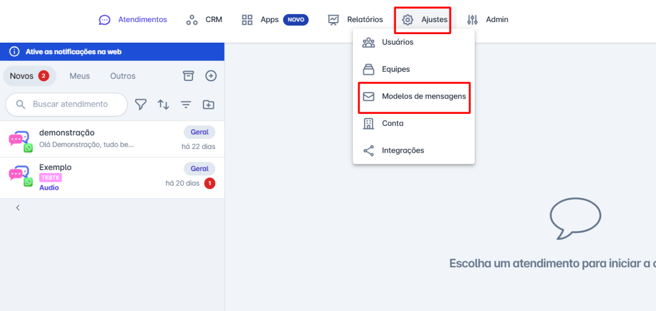Click the up-down sort arrows icon
Viewport: 656px width, 311px height.
tap(163, 104)
